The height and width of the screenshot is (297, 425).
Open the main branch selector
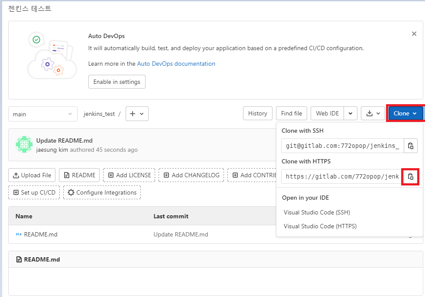pos(43,114)
